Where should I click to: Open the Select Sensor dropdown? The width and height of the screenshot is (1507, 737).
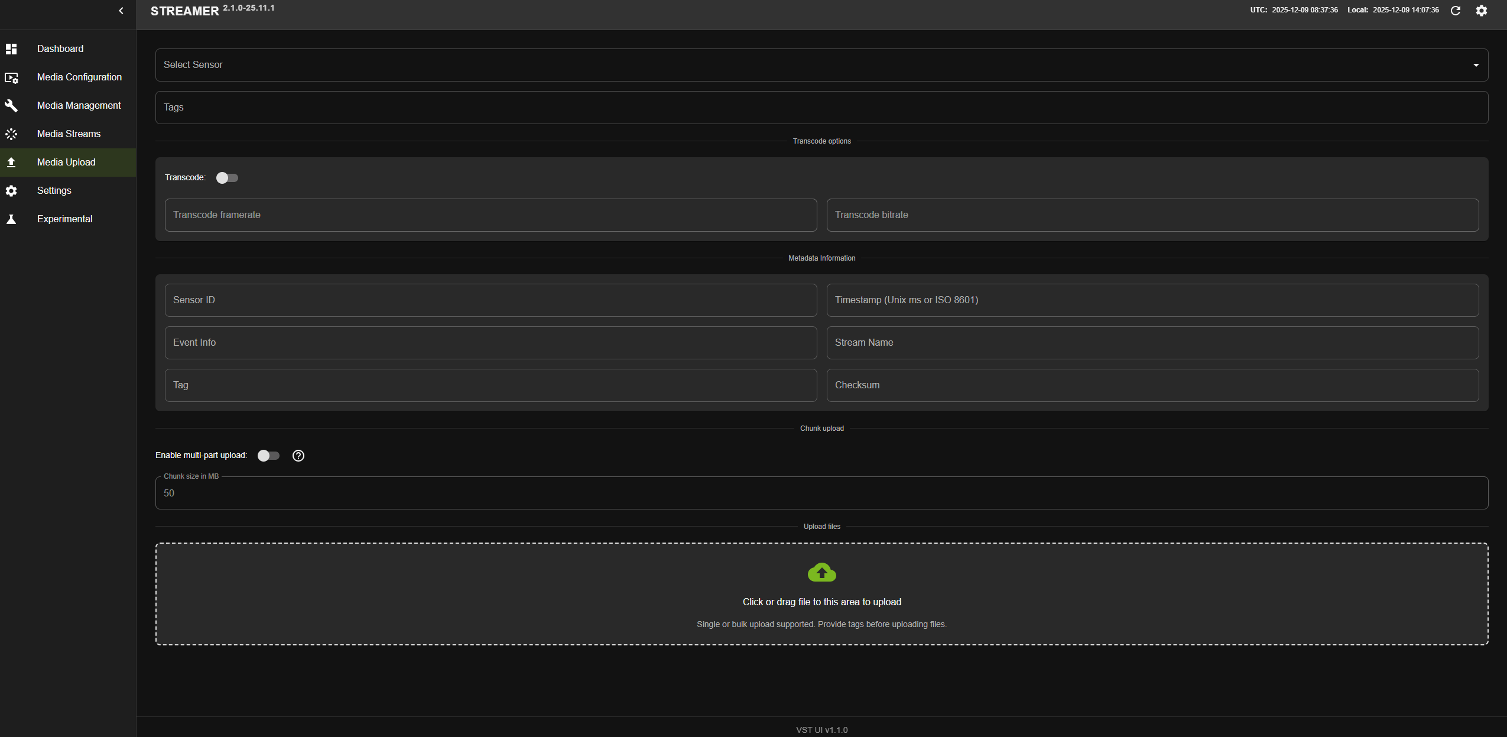point(821,64)
